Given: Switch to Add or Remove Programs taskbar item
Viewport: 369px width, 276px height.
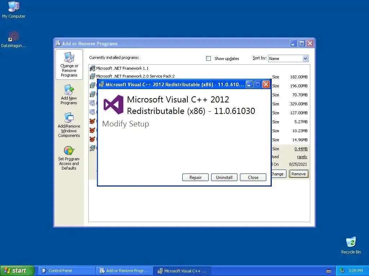Looking at the screenshot, I should tap(124, 271).
